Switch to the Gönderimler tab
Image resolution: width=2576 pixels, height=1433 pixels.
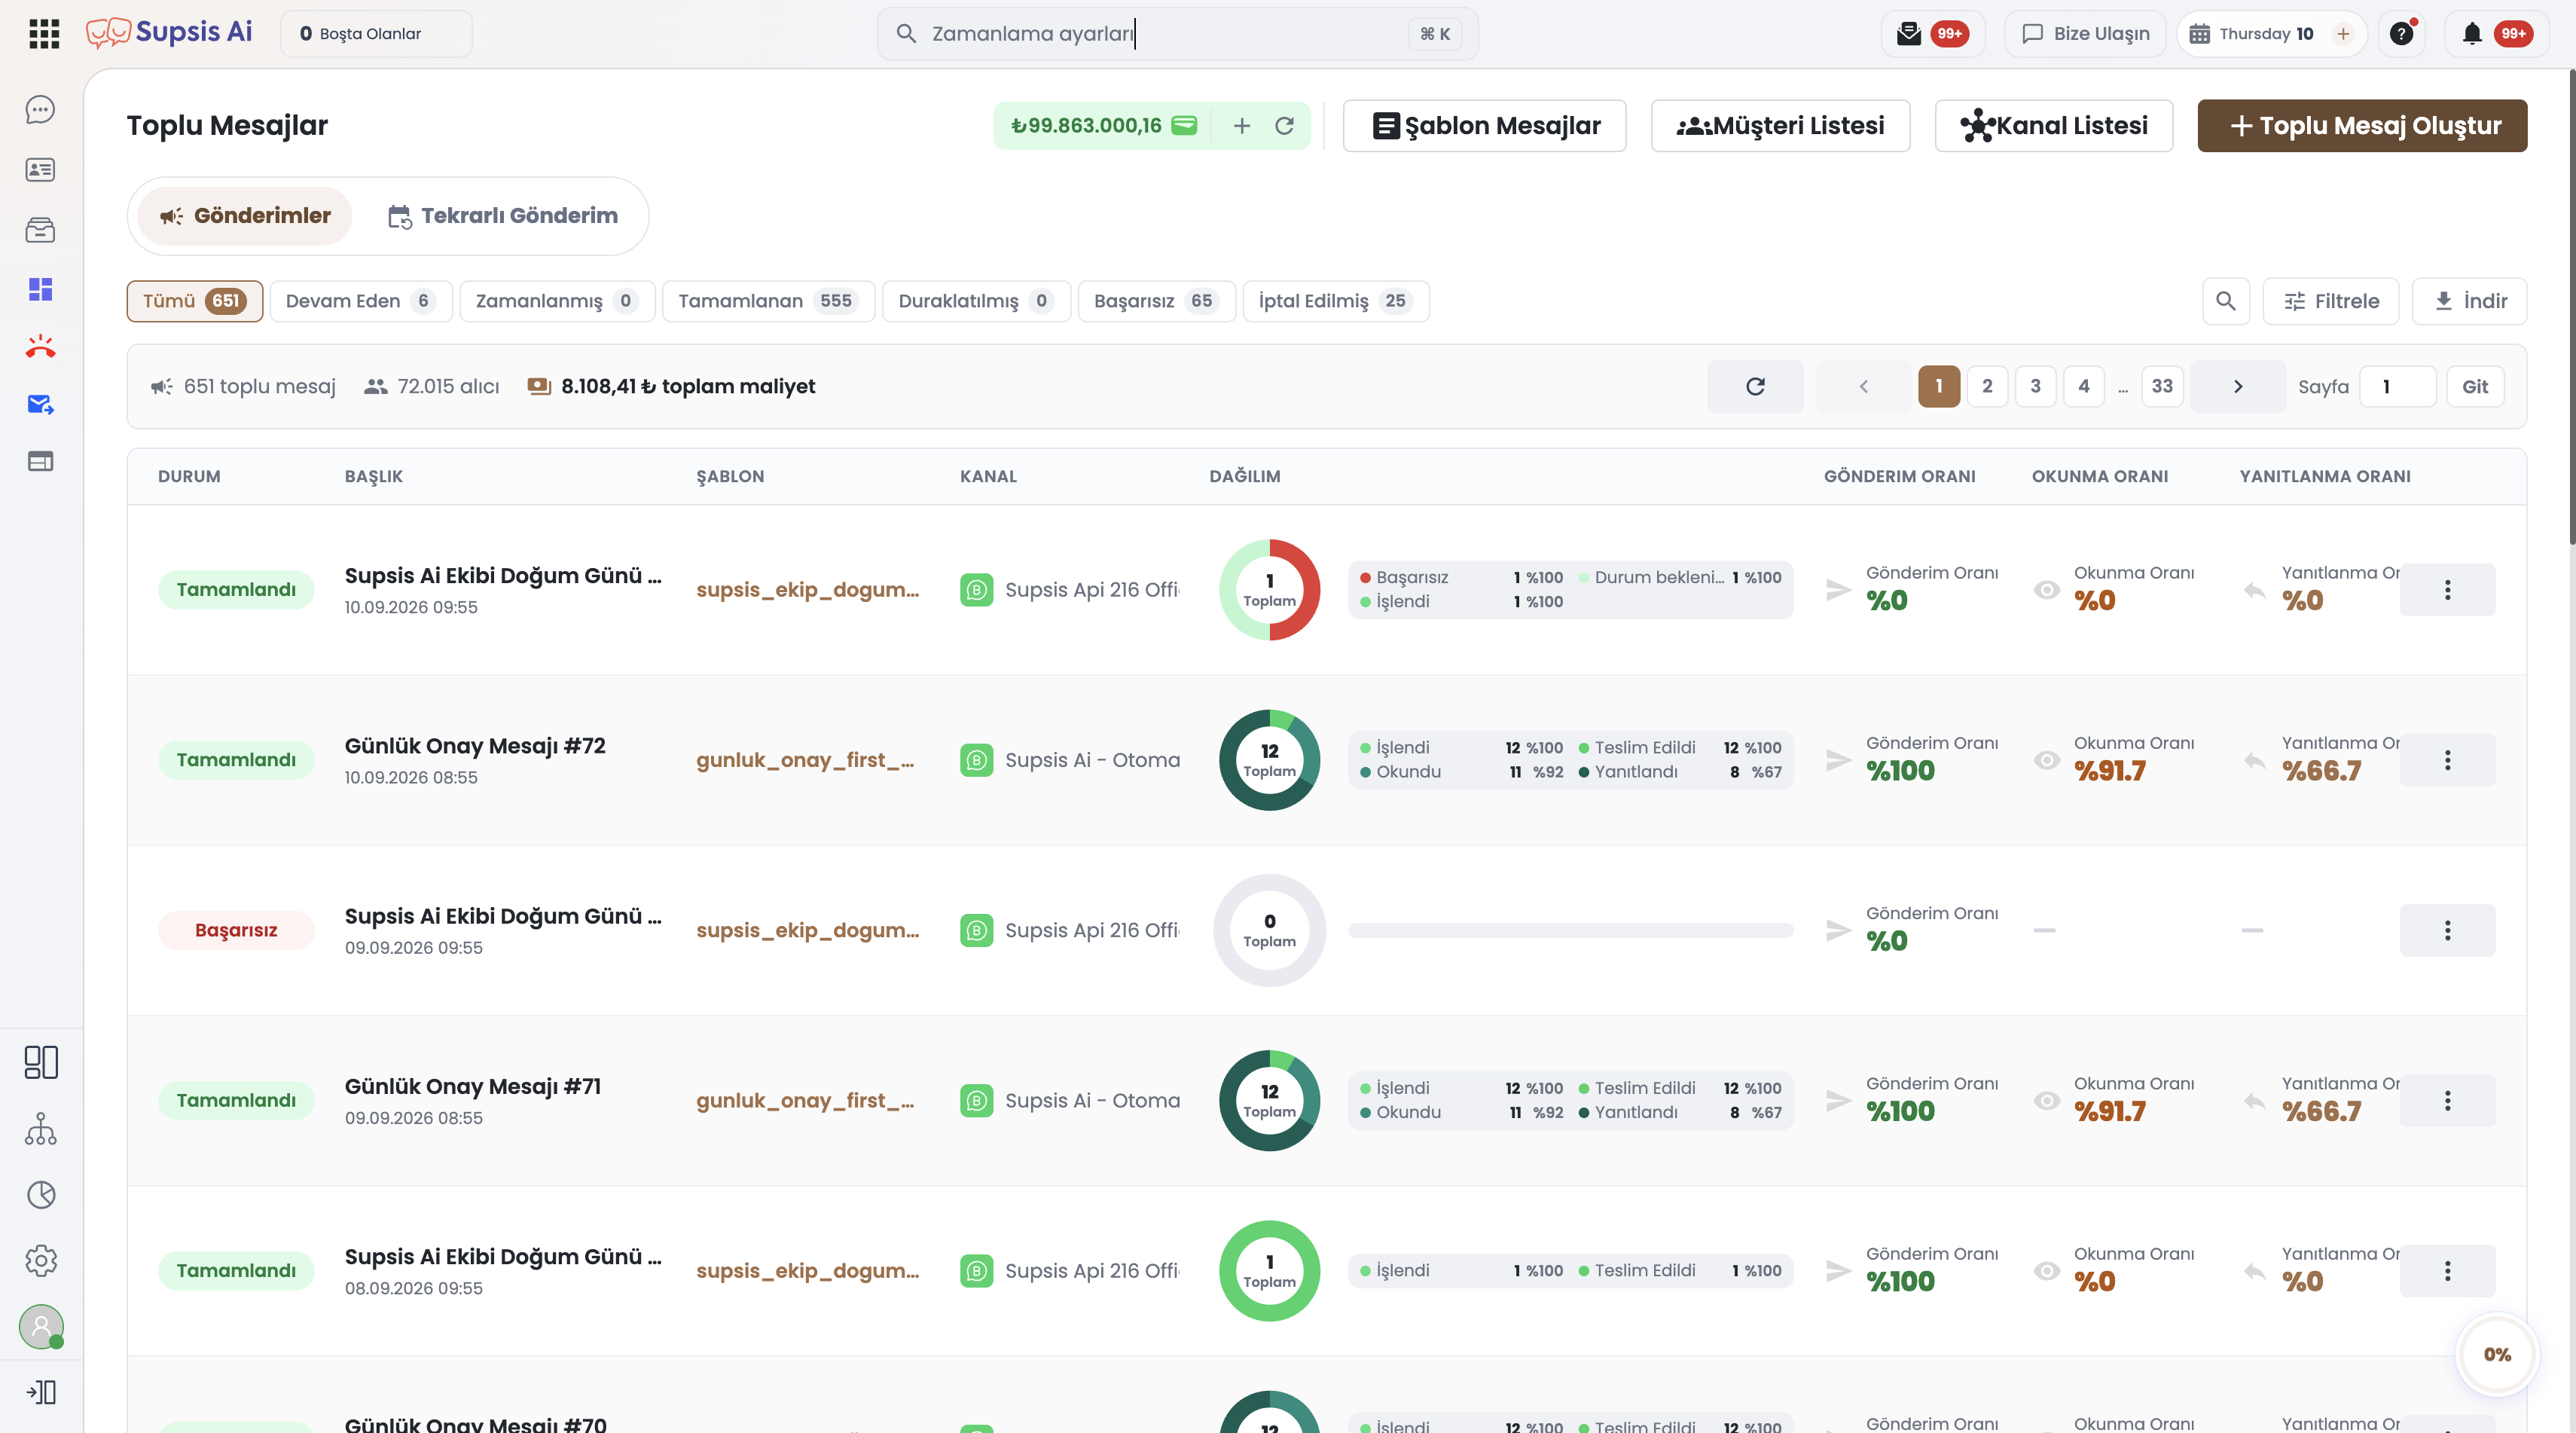[x=245, y=216]
